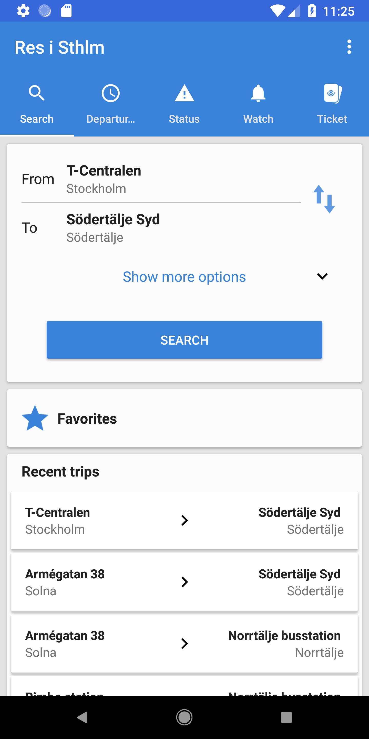Switch to the Status tab label

[184, 119]
